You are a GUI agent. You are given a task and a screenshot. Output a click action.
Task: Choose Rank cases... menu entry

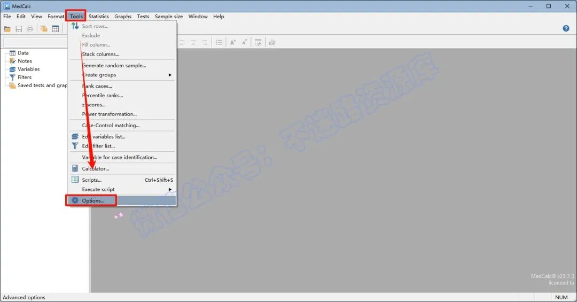coord(122,86)
